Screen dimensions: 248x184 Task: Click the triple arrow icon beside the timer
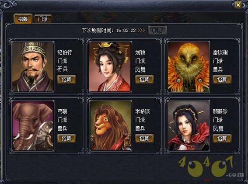[141, 30]
